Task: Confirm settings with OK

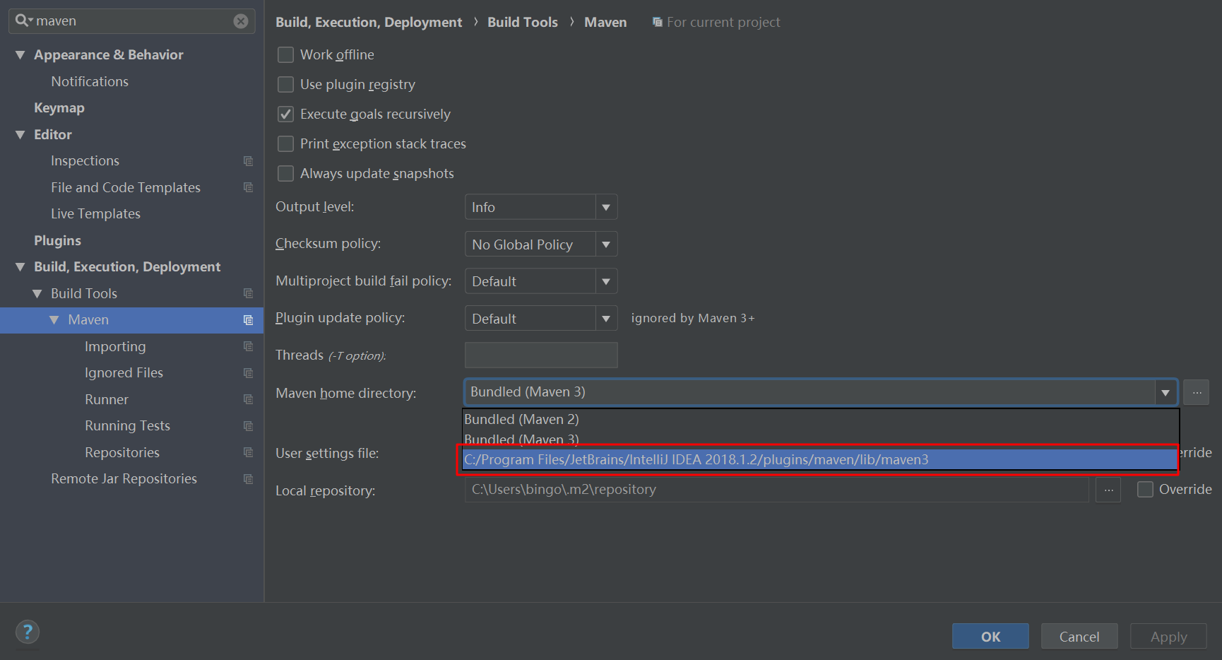Action: pyautogui.click(x=990, y=636)
